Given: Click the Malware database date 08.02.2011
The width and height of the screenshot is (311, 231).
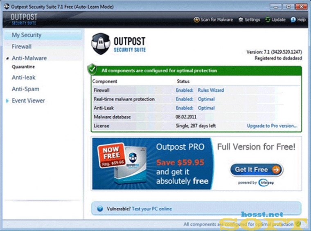Looking at the screenshot, I should pyautogui.click(x=186, y=117).
